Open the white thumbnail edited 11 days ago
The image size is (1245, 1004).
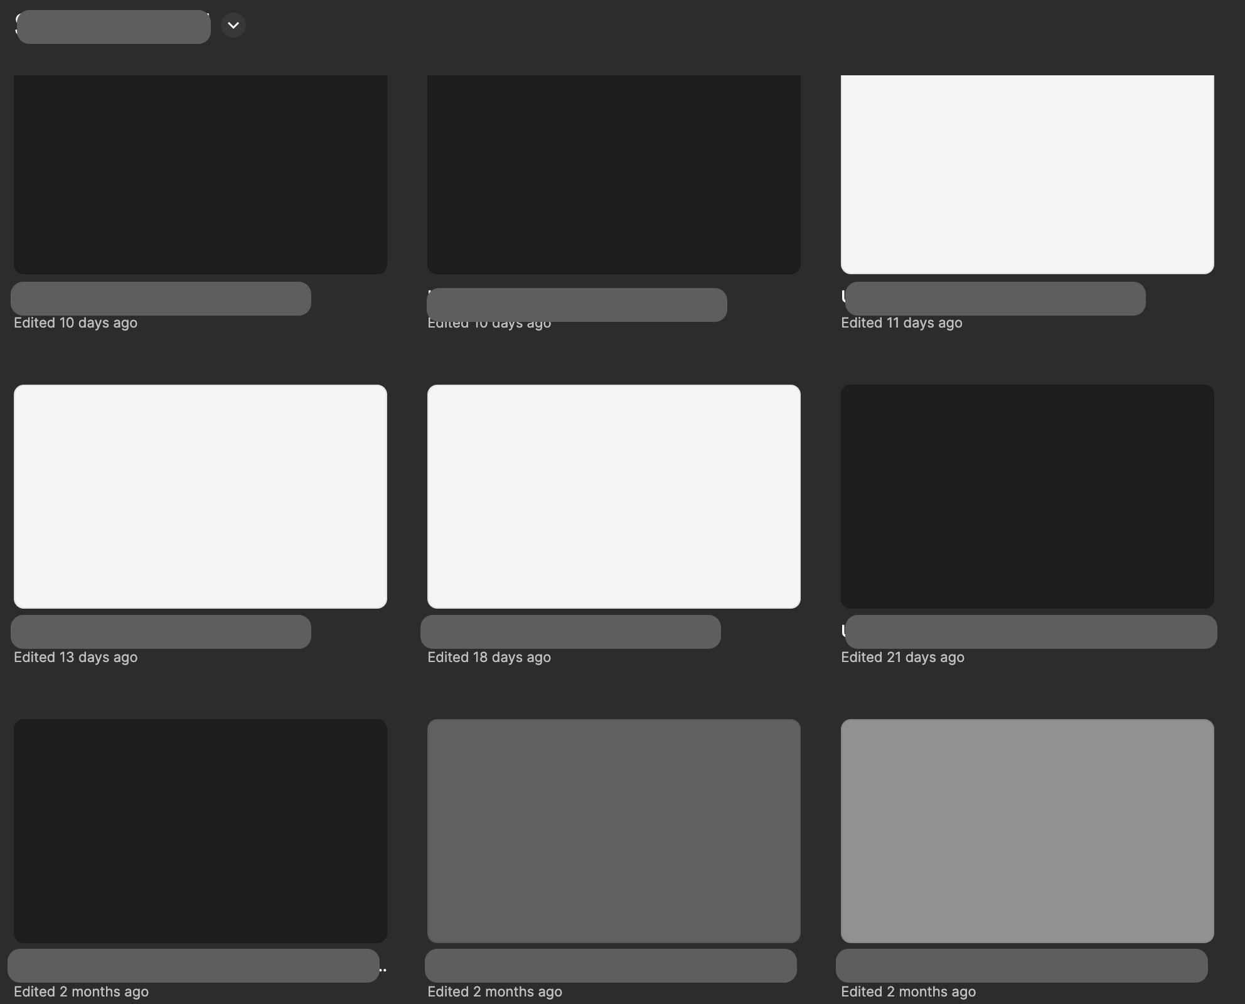coord(1027,174)
